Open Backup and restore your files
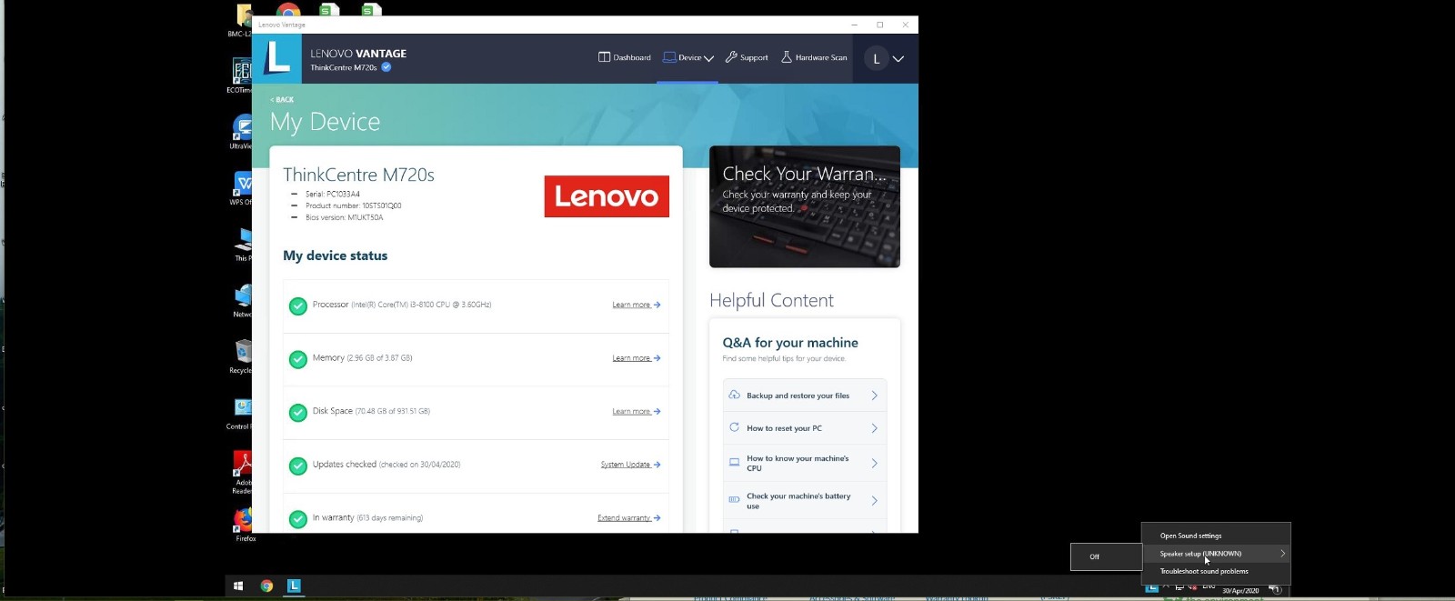This screenshot has height=601, width=1455. pyautogui.click(x=805, y=396)
